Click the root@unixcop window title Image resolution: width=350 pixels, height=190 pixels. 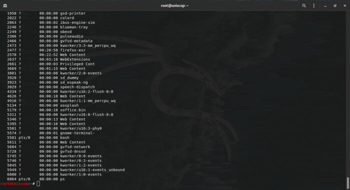click(x=174, y=5)
